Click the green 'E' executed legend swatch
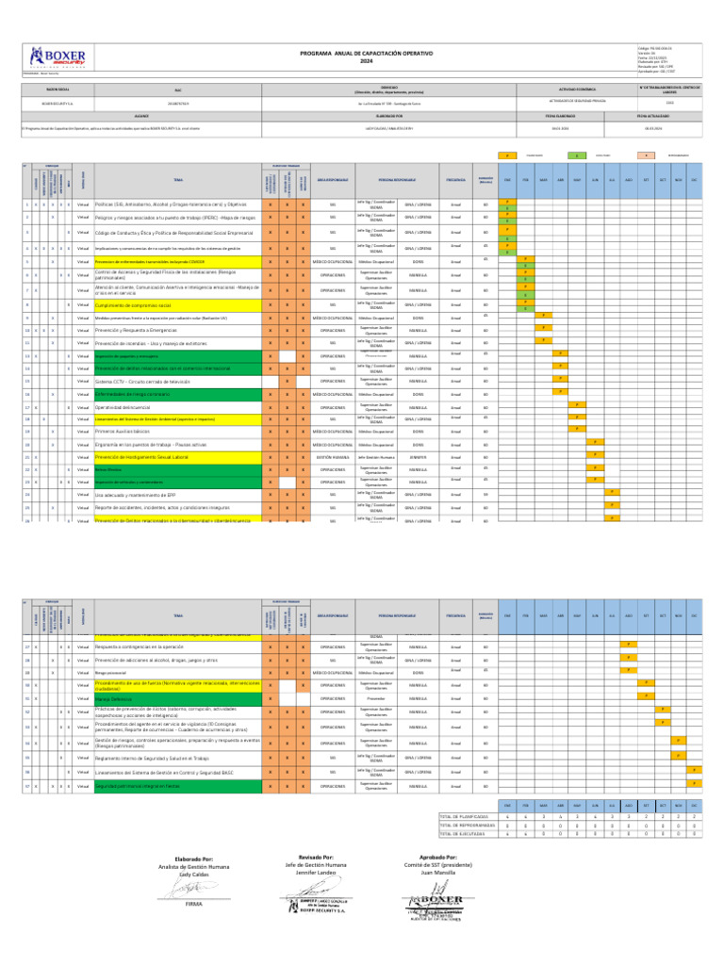Image resolution: width=724 pixels, height=965 pixels. [576, 155]
